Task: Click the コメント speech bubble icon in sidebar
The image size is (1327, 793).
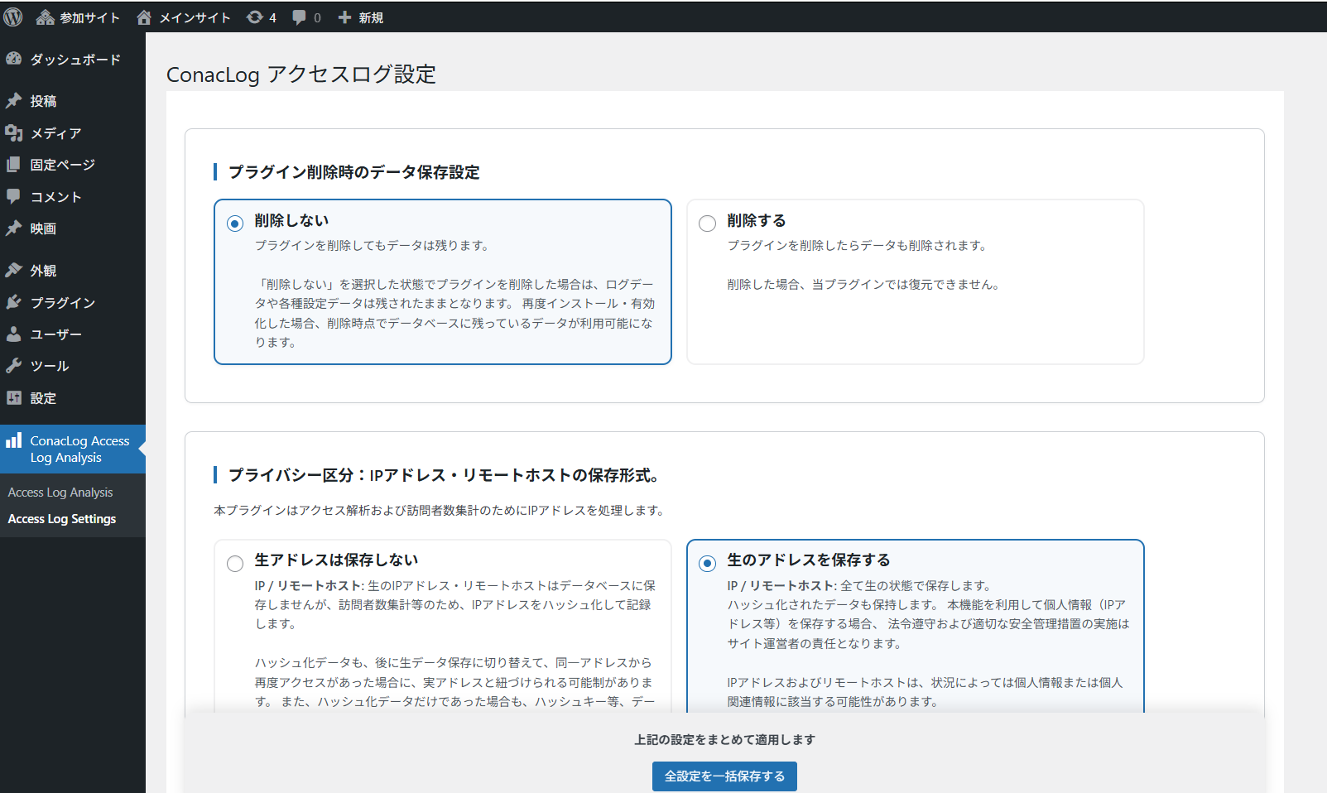Action: [13, 196]
